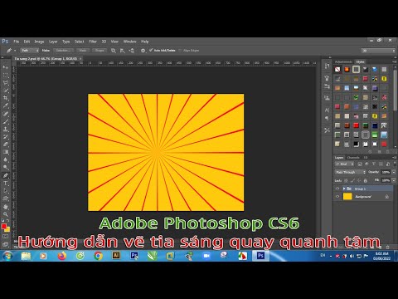This screenshot has height=299, width=398.
Task: Click the Background layer thumbnail
Action: coord(347,197)
